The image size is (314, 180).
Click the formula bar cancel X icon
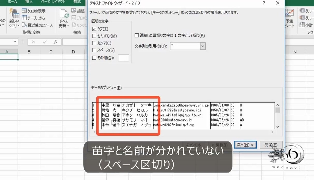[x=33, y=42]
